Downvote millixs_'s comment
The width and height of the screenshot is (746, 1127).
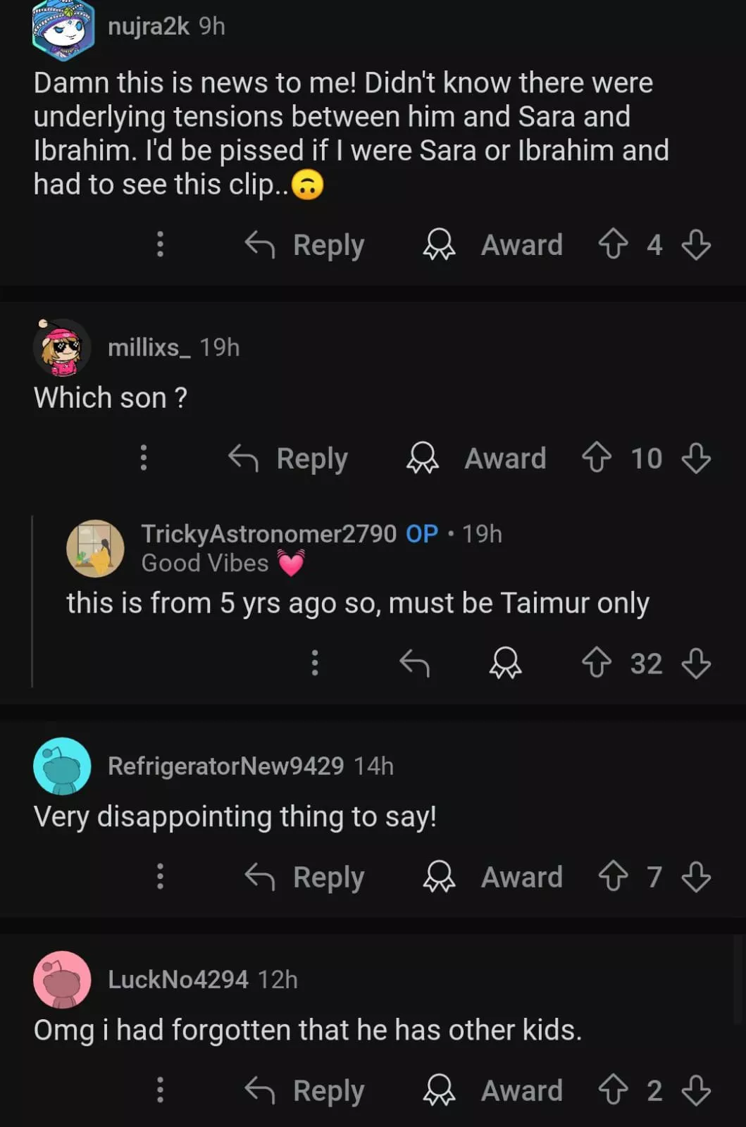point(696,459)
